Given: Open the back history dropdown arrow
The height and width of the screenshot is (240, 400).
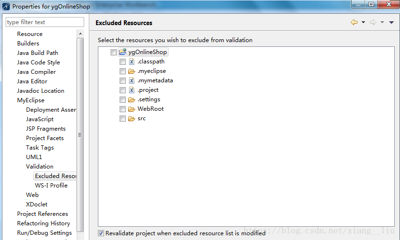Looking at the screenshot, I should pos(363,22).
